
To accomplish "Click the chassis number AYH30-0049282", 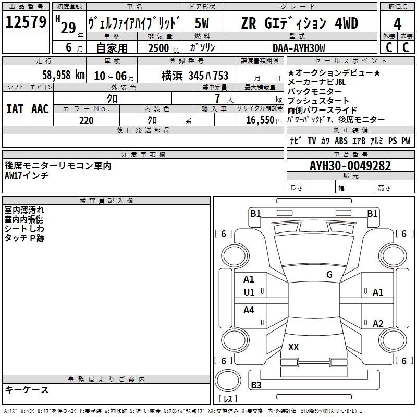I will 350,166.
